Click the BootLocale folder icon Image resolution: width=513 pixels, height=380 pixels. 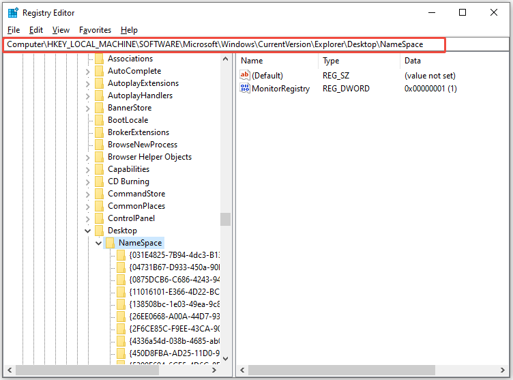pos(99,120)
